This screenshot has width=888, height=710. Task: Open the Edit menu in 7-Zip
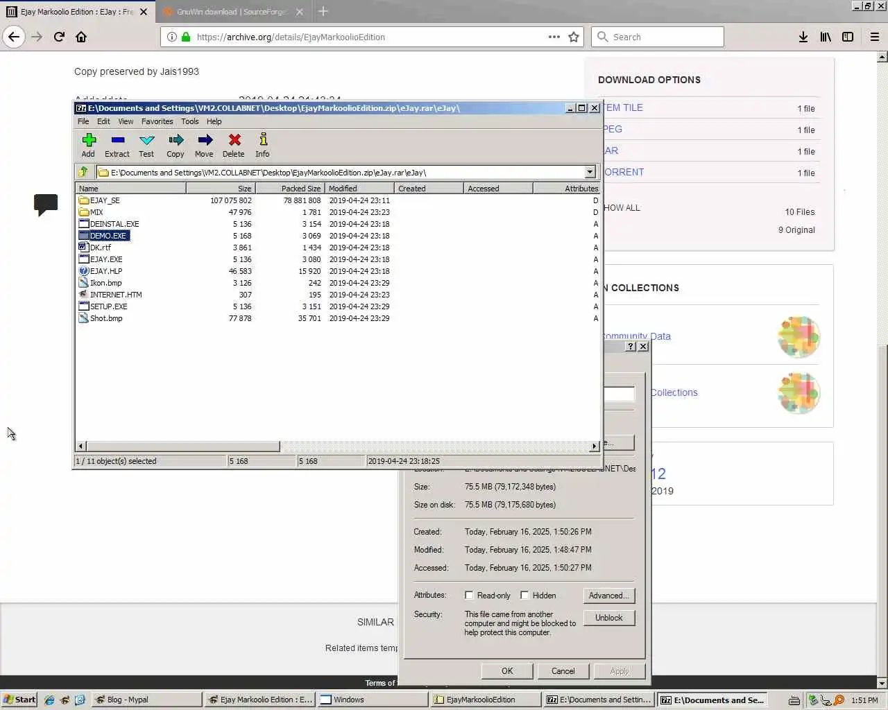pos(103,121)
